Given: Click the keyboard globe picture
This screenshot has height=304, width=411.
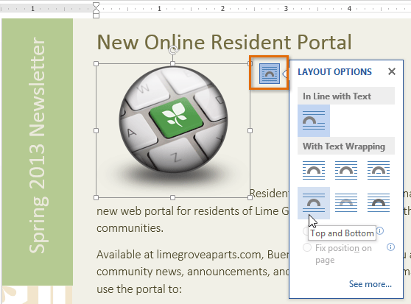Looking at the screenshot, I should tap(174, 119).
